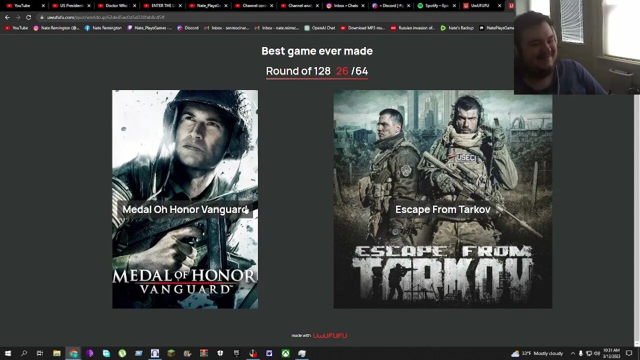Open Russian invasion of... bookmark
Screen dimensions: 640x360
413,28
